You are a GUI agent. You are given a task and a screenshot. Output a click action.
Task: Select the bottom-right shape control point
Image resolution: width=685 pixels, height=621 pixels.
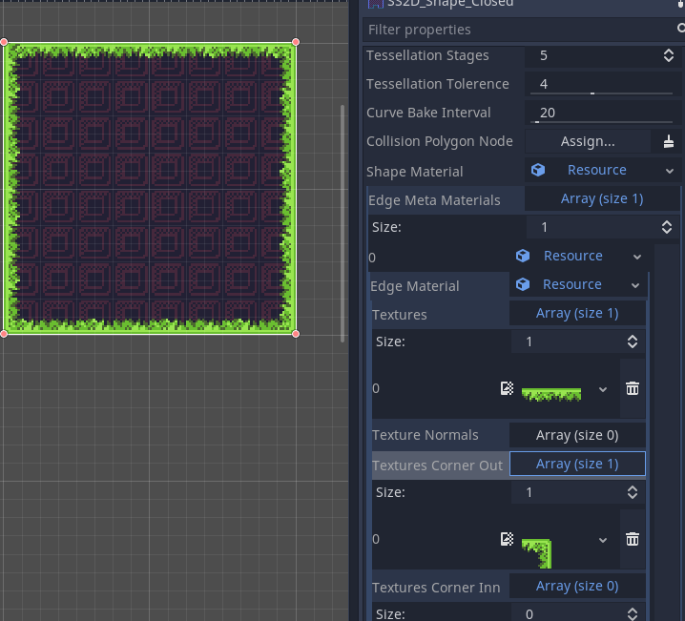296,334
